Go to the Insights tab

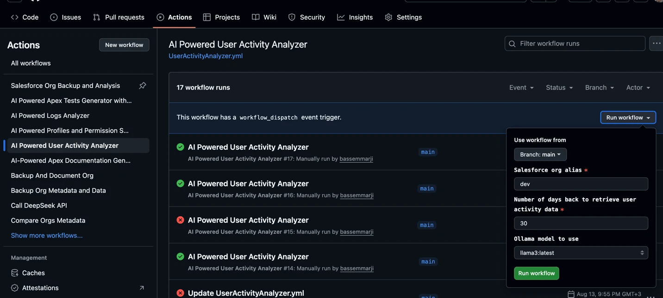(355, 17)
